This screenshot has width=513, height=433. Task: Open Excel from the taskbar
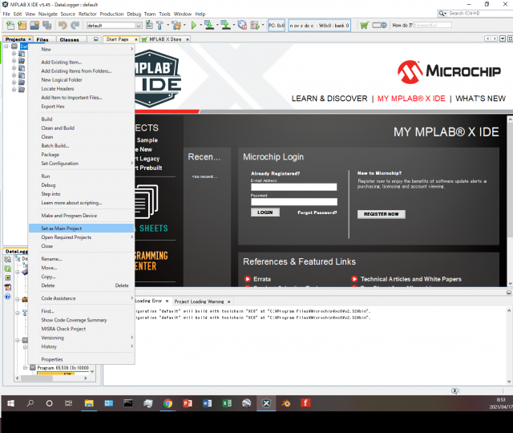[x=227, y=403]
